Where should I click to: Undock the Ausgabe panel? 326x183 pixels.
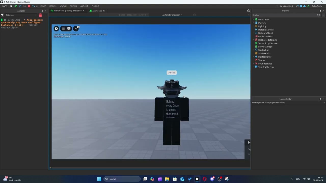43,11
